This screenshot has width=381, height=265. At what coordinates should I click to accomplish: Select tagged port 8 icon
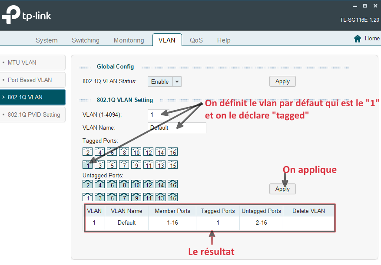tap(124, 152)
